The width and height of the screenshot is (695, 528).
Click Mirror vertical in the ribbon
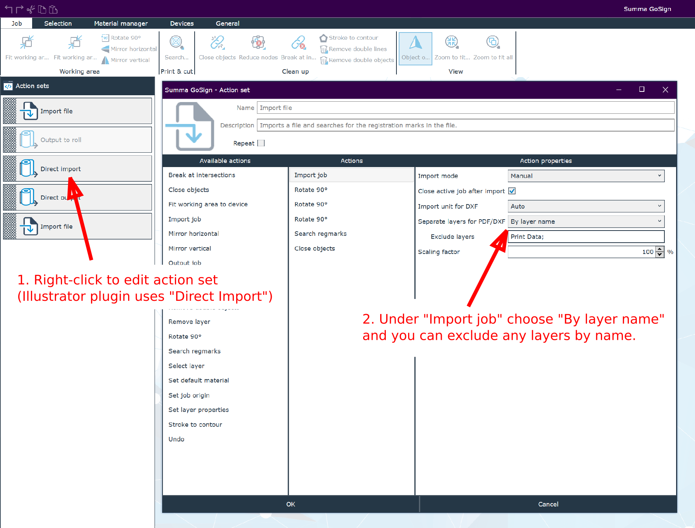click(x=125, y=60)
